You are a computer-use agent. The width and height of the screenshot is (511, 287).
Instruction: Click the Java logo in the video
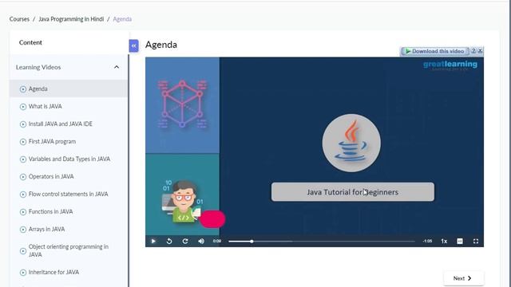pos(351,143)
